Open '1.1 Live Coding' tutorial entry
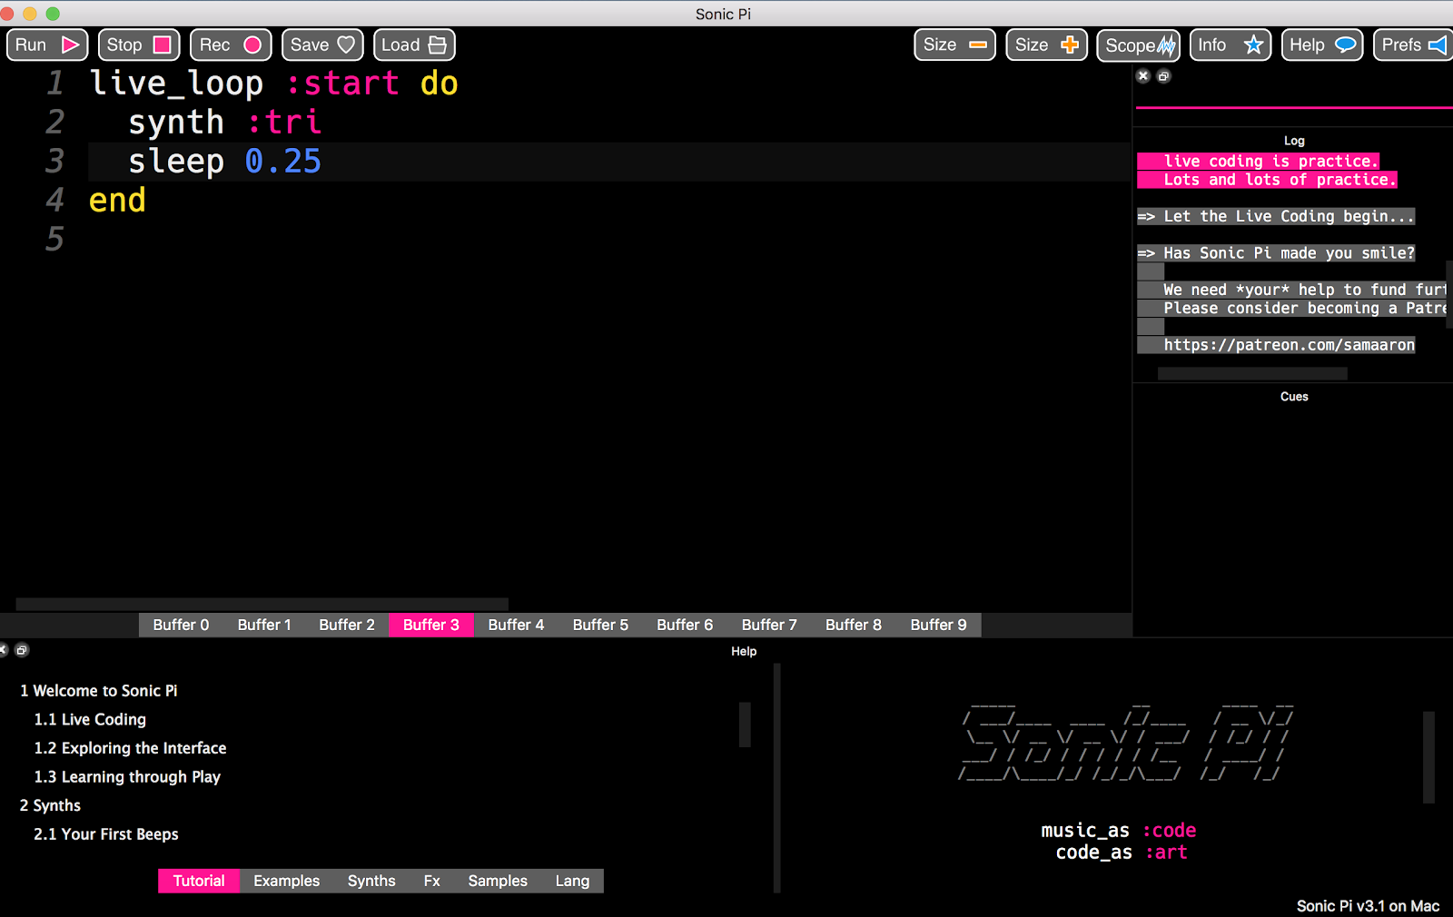This screenshot has width=1453, height=917. pyautogui.click(x=90, y=719)
